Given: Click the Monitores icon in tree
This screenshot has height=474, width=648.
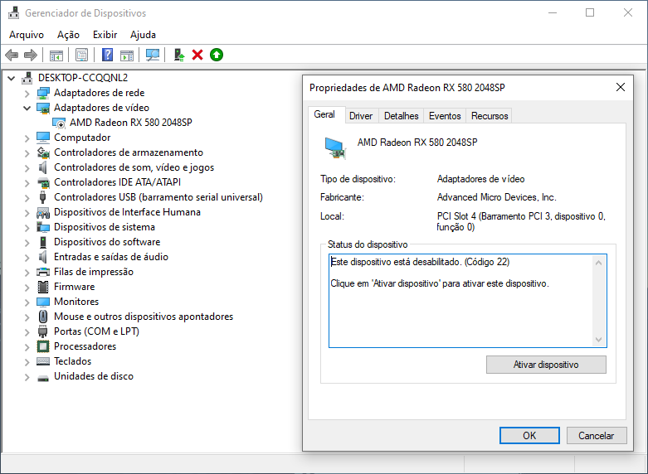Looking at the screenshot, I should pyautogui.click(x=43, y=302).
